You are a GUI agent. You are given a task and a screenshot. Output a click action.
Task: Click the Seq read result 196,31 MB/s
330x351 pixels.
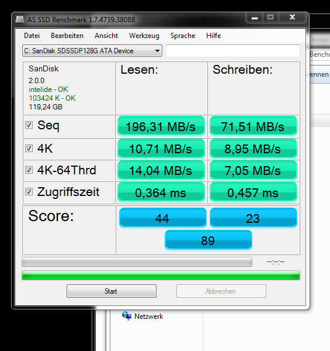pyautogui.click(x=161, y=126)
